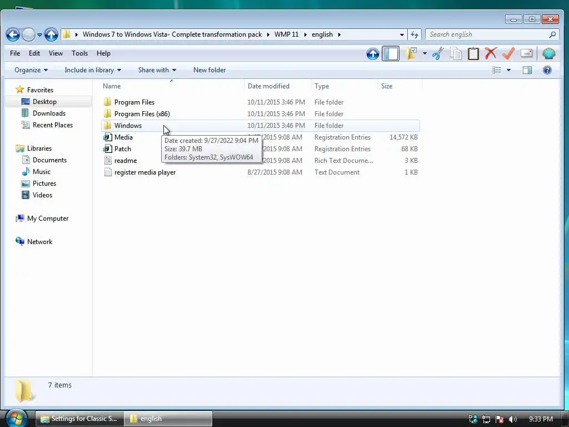
Task: Click the Cut scissors icon
Action: [x=438, y=54]
